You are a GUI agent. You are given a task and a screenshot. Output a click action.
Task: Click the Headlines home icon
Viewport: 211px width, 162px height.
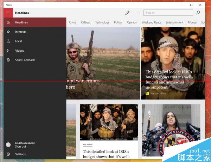(x=8, y=22)
